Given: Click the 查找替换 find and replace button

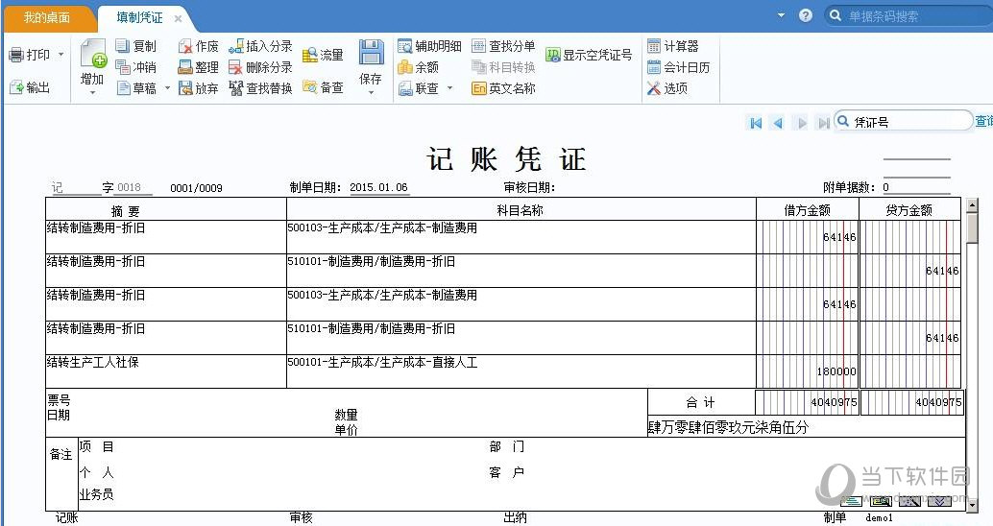Looking at the screenshot, I should pyautogui.click(x=260, y=88).
